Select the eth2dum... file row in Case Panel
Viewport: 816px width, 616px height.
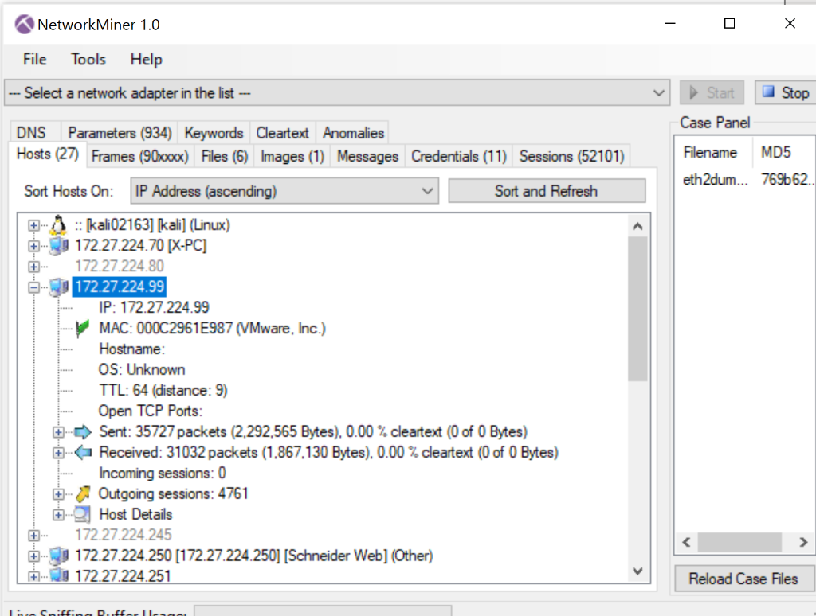[x=745, y=180]
